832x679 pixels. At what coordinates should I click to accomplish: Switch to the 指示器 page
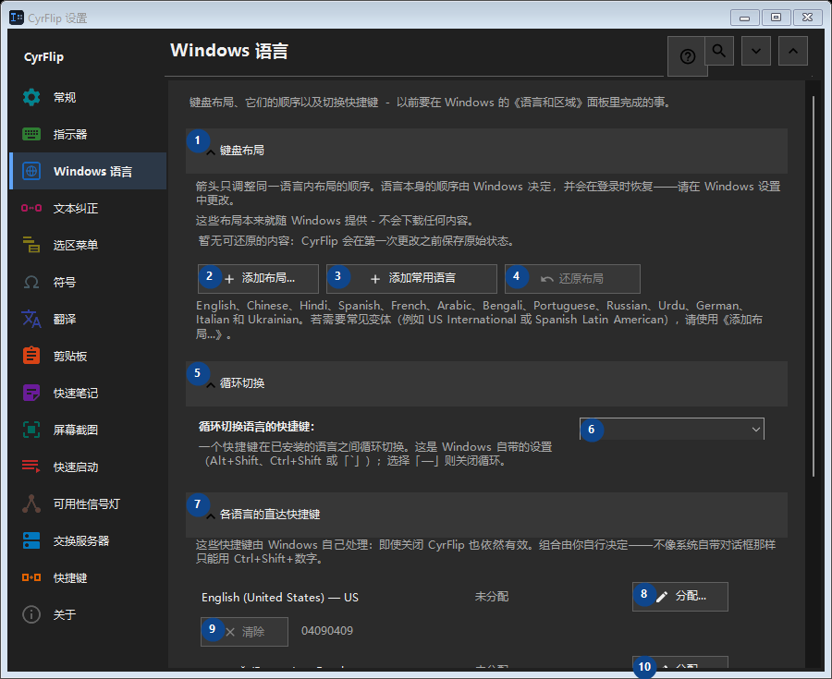coord(88,134)
